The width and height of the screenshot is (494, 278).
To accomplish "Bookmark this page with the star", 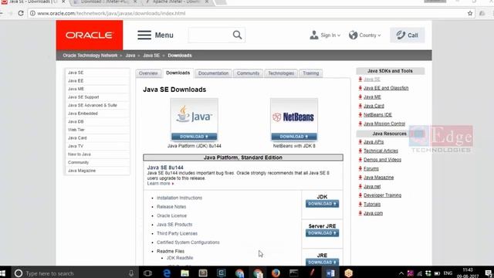I will point(470,13).
